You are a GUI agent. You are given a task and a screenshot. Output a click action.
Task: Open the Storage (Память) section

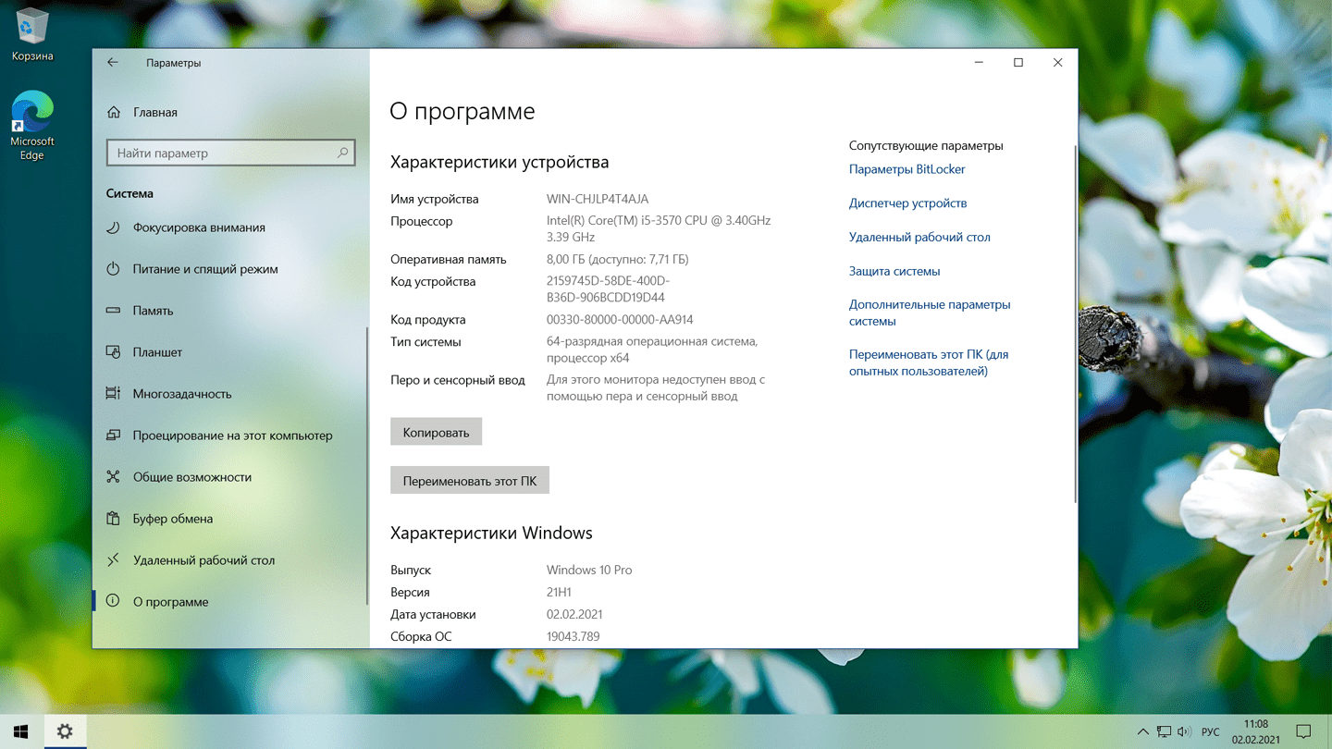click(153, 311)
